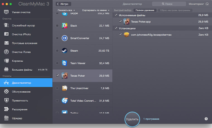Click the installer package box icon
This screenshot has width=212, height=128.
127,35
